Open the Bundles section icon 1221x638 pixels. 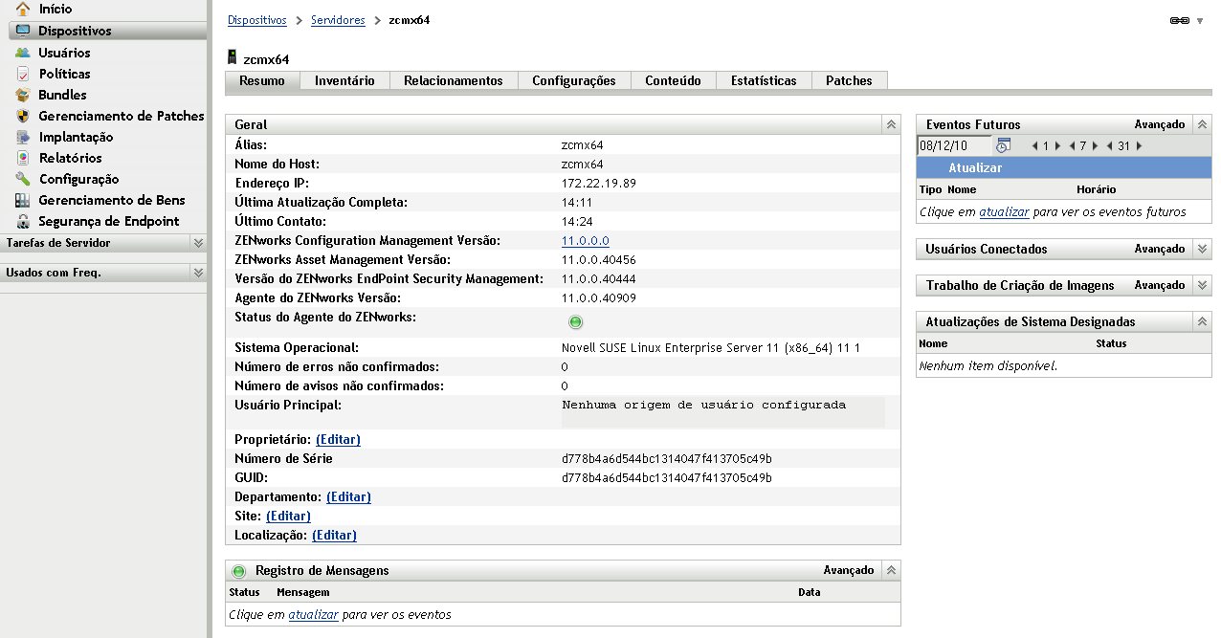point(23,95)
